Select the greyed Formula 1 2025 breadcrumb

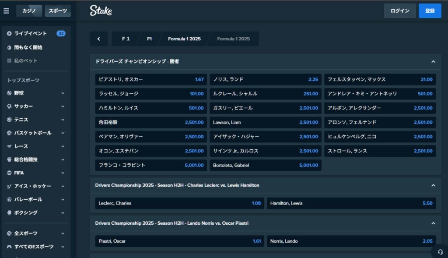point(234,39)
